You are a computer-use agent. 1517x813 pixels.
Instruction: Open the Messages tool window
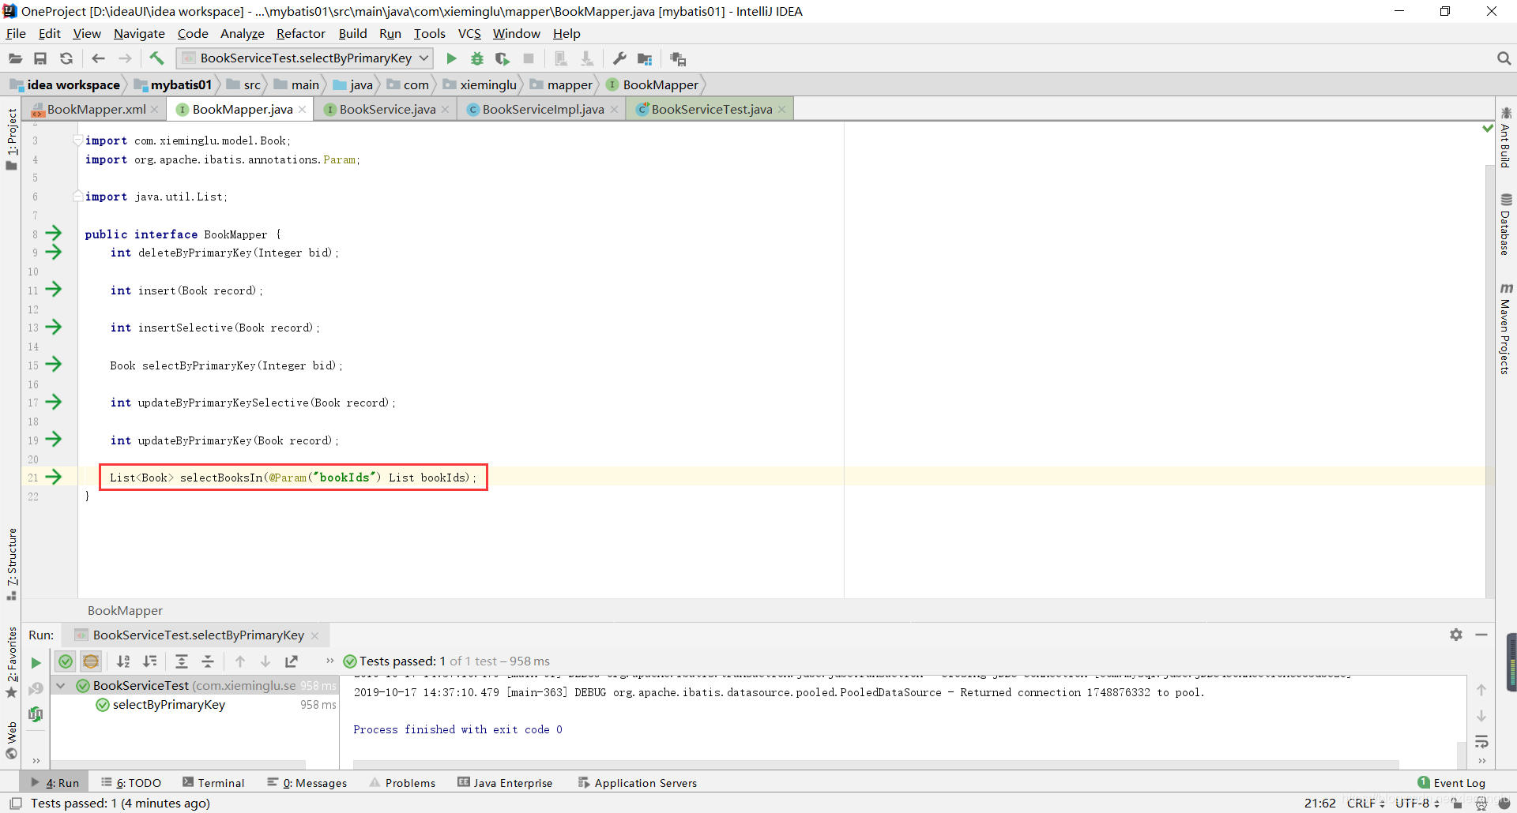307,782
